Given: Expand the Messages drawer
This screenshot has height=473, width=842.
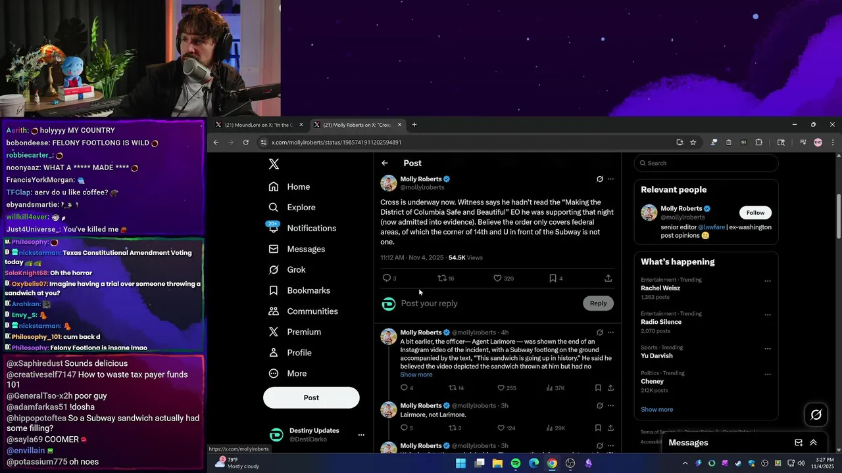Looking at the screenshot, I should click(814, 443).
